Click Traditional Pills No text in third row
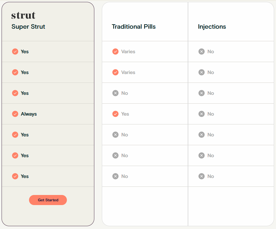Screen dimensions: 276x229 tap(125, 93)
